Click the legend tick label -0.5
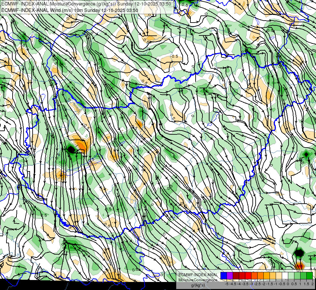316x290 pixels. tap(282, 284)
